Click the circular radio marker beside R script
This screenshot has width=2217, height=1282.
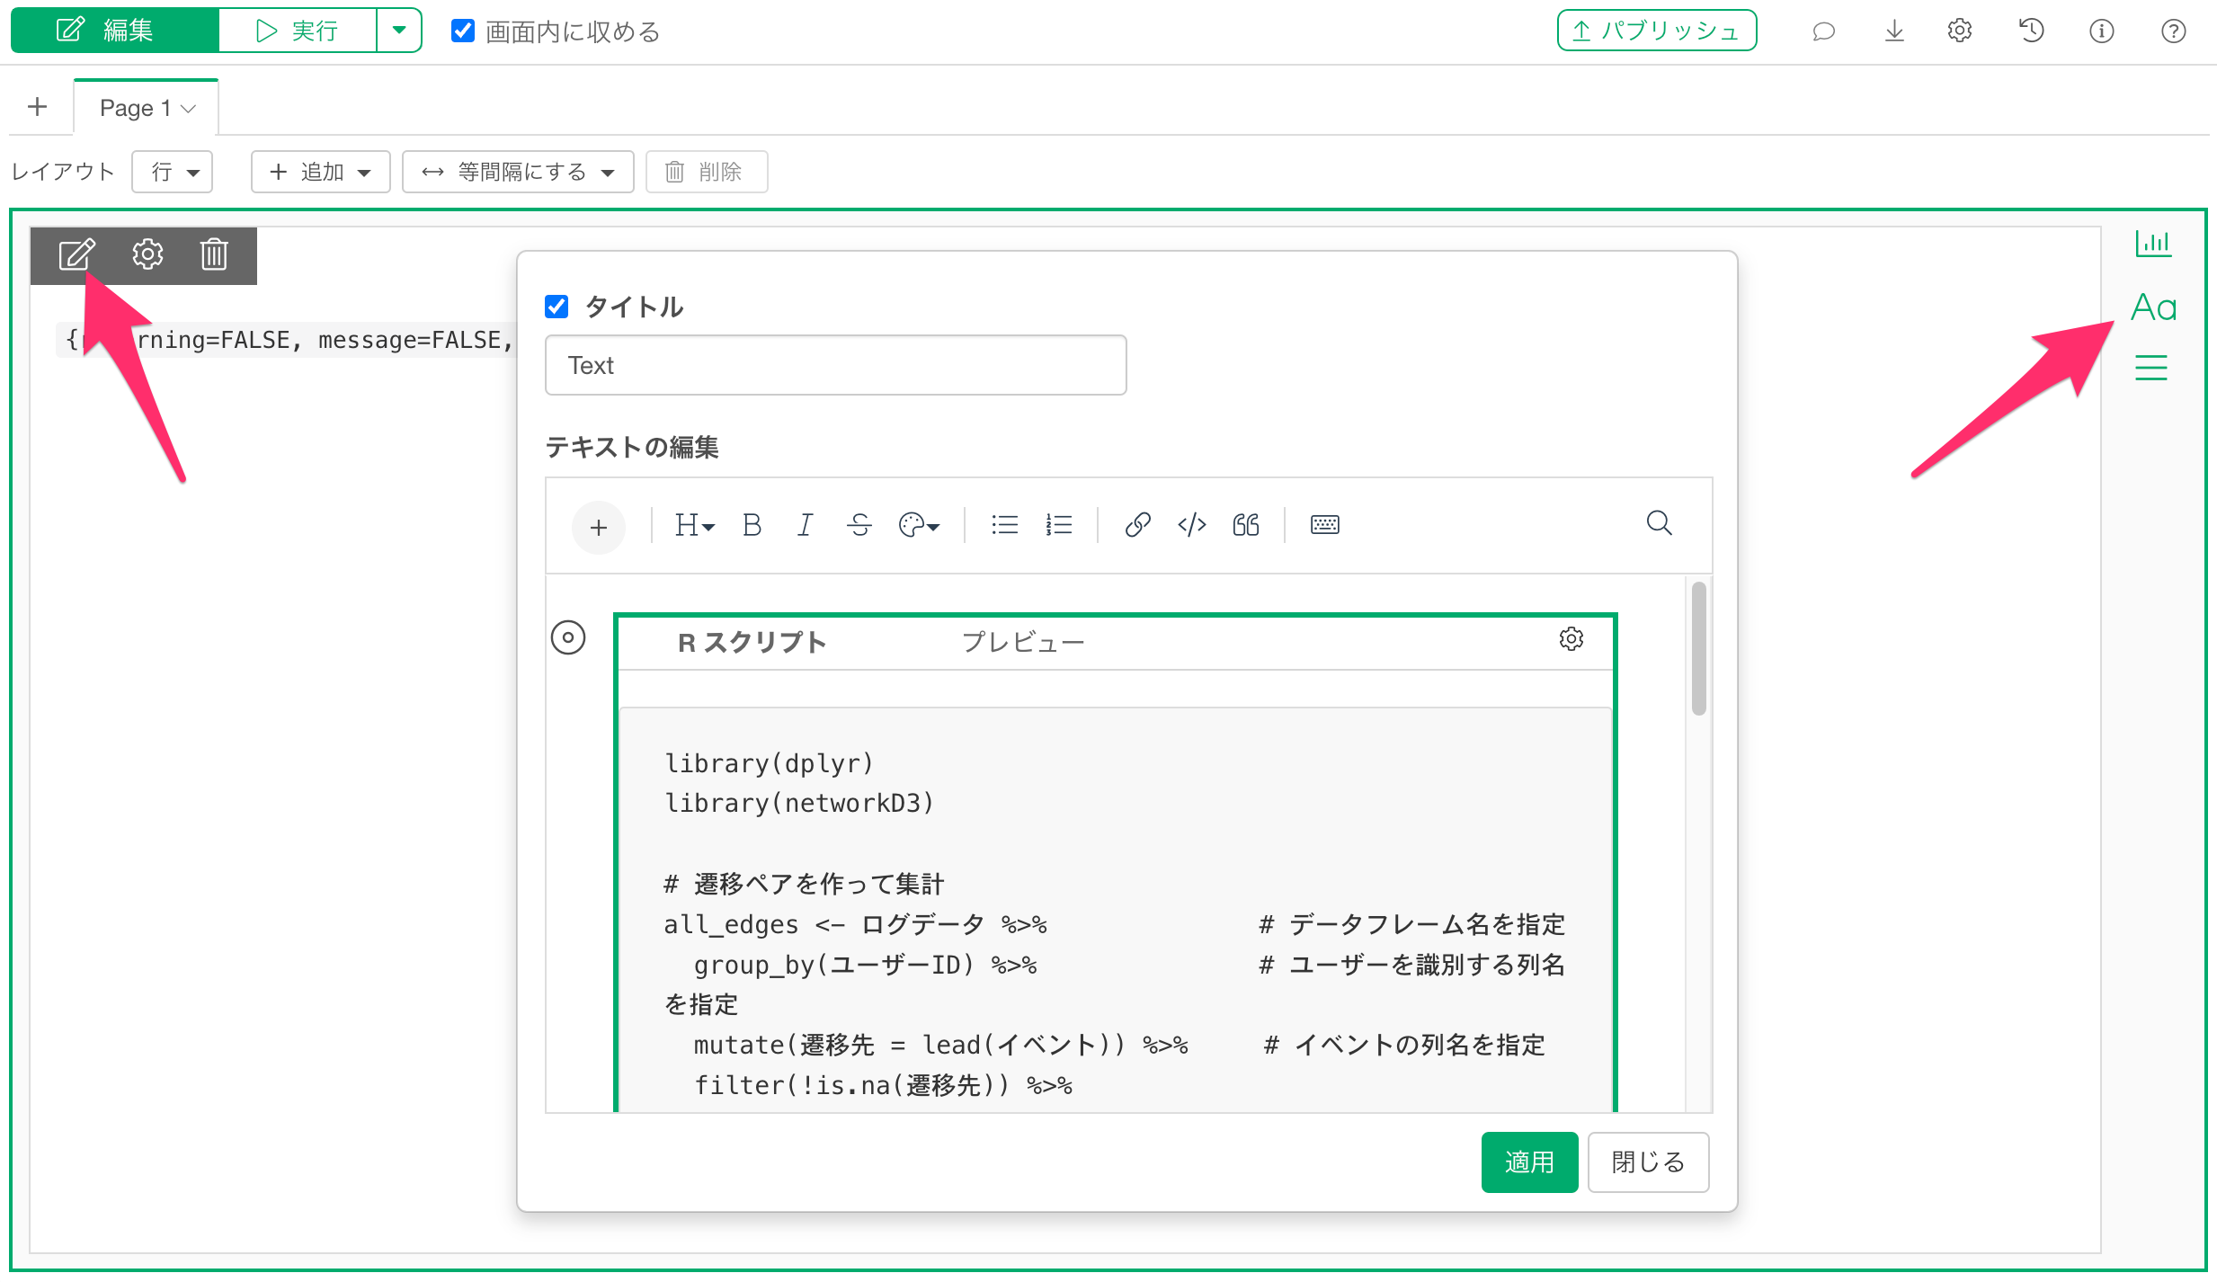[568, 638]
